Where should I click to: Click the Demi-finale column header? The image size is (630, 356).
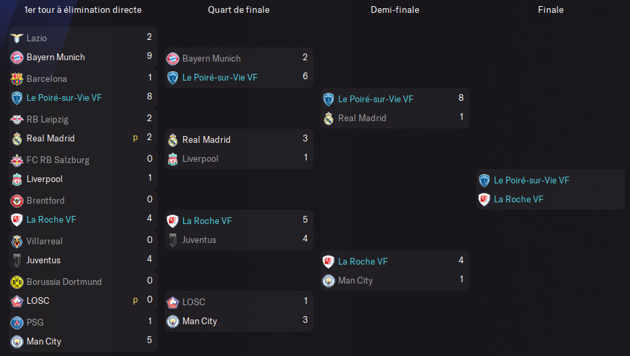[395, 10]
